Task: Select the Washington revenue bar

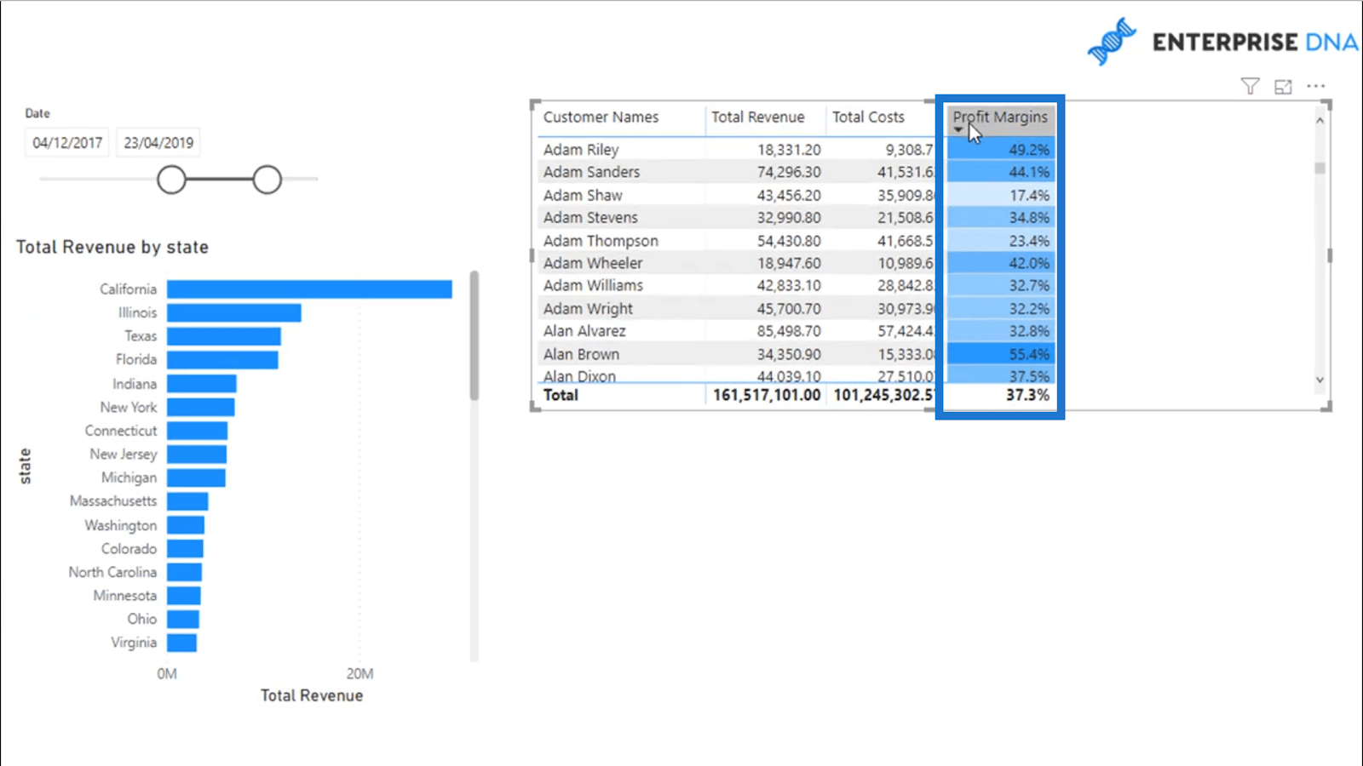Action: [x=186, y=525]
